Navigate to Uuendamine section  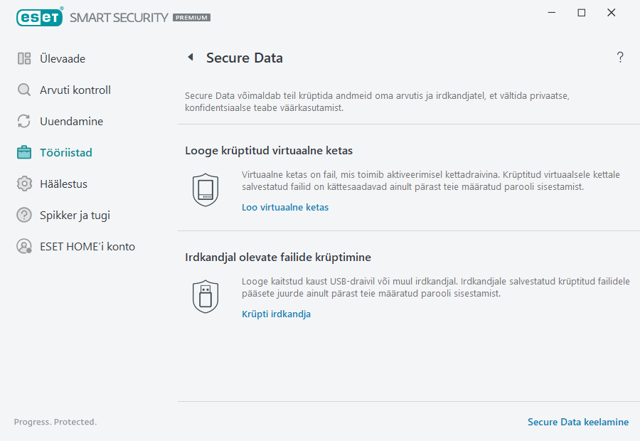(68, 121)
